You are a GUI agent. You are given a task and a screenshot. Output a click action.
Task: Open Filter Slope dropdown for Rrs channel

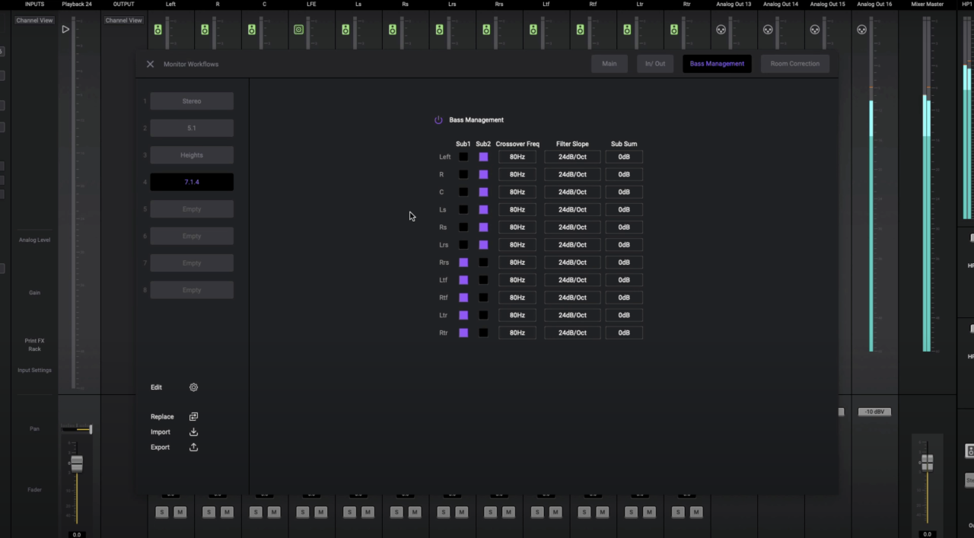pyautogui.click(x=572, y=263)
